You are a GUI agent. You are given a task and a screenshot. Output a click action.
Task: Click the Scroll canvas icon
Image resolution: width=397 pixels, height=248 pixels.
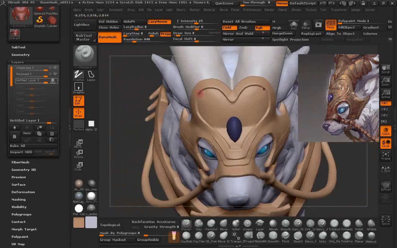click(386, 69)
